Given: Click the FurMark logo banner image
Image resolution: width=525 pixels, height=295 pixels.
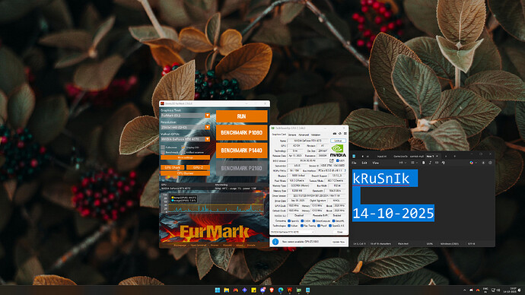Looking at the screenshot, I should [x=215, y=231].
